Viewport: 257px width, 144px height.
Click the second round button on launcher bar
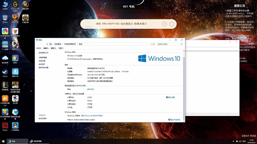pos(172,24)
